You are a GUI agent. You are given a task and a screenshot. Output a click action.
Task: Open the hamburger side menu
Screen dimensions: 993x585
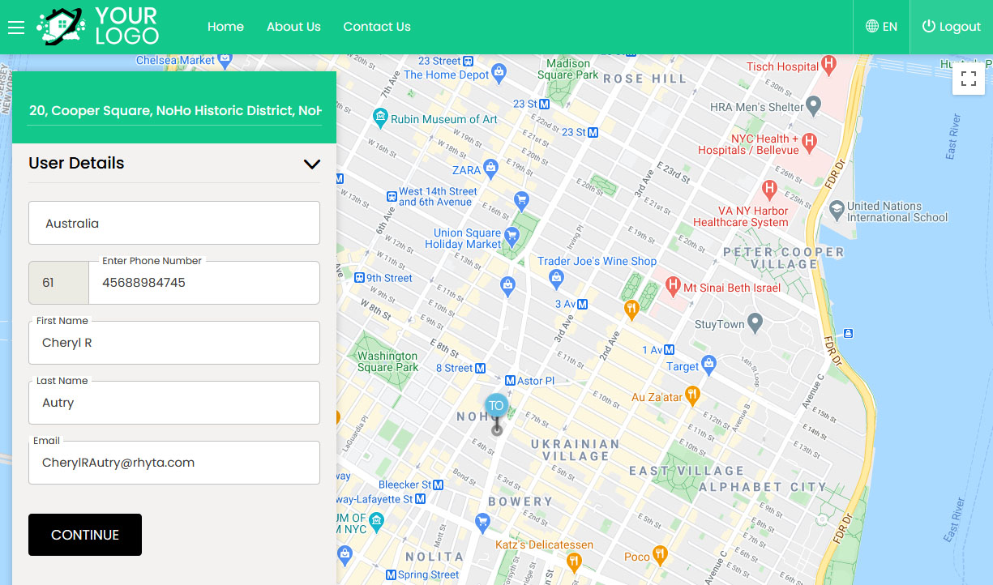16,28
